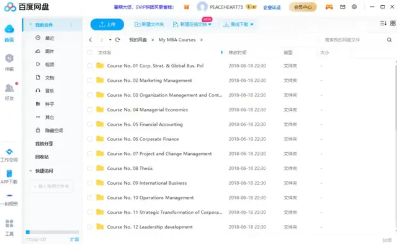
Task: Click the blue Upload button
Action: click(x=107, y=24)
